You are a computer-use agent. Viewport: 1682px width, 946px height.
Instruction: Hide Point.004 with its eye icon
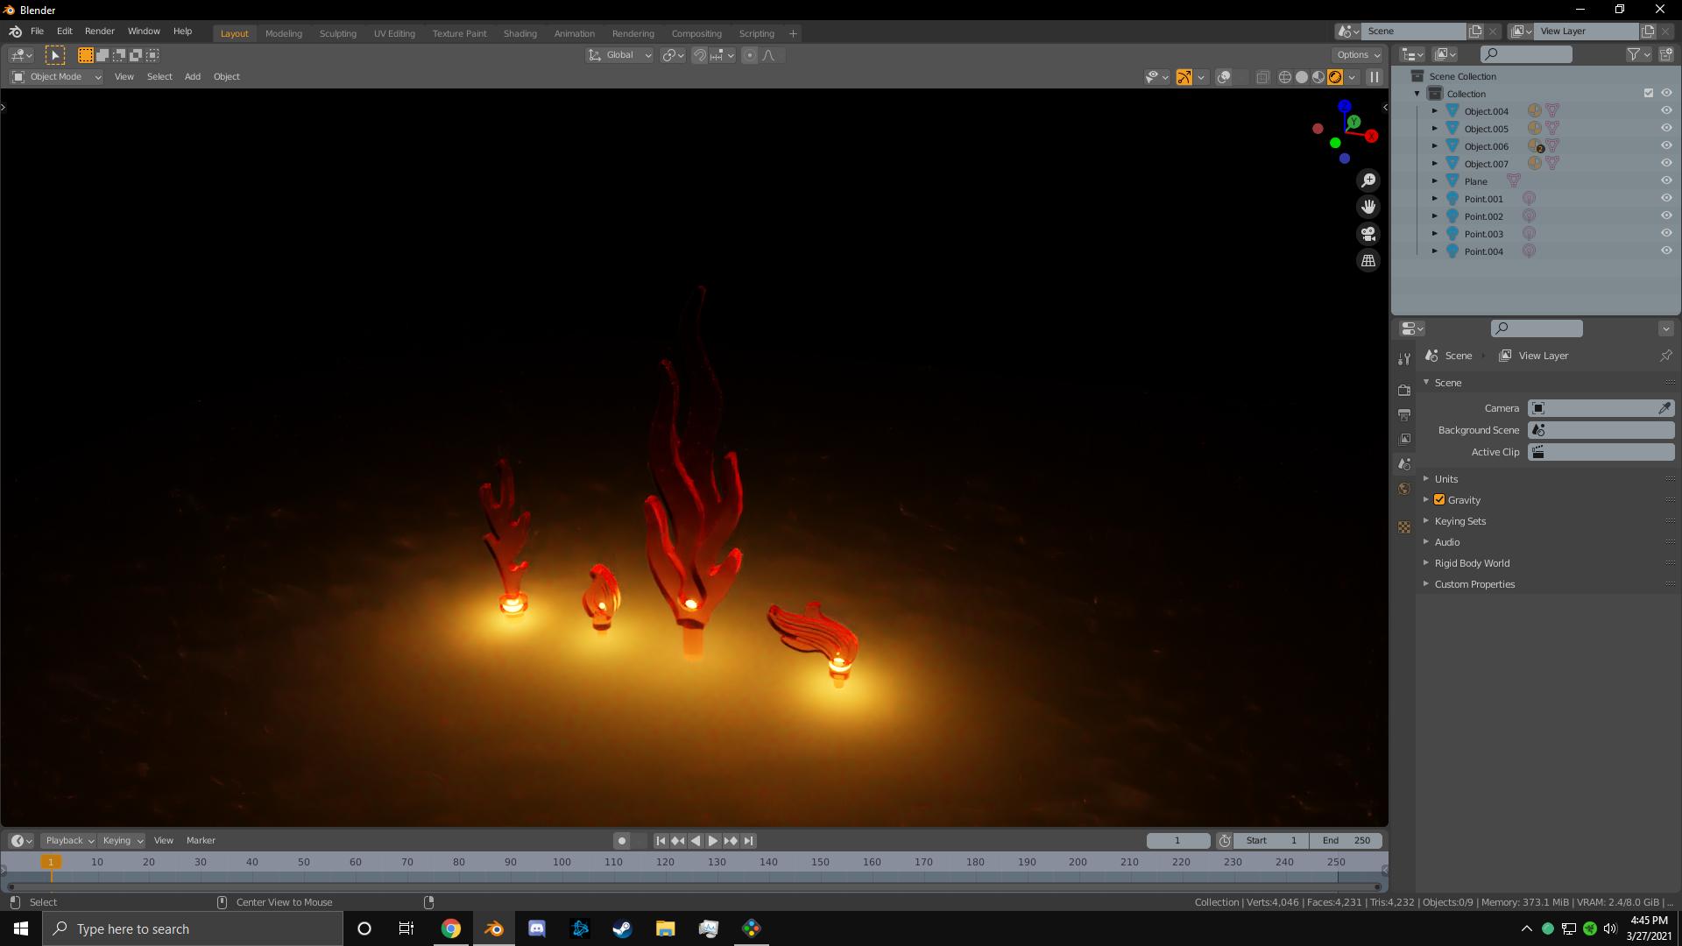[1666, 251]
